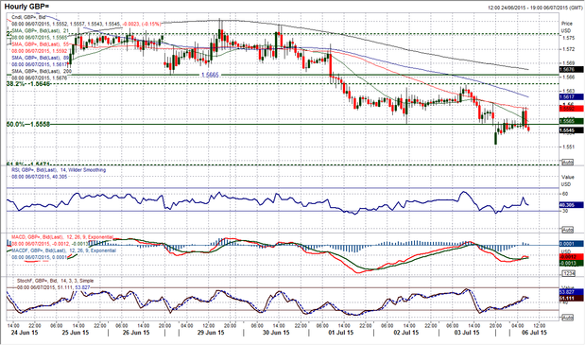Screen dimensions: 585x345
Task: Select the MACD 12, 26, 9 Exponential legend
Action: pos(62,237)
